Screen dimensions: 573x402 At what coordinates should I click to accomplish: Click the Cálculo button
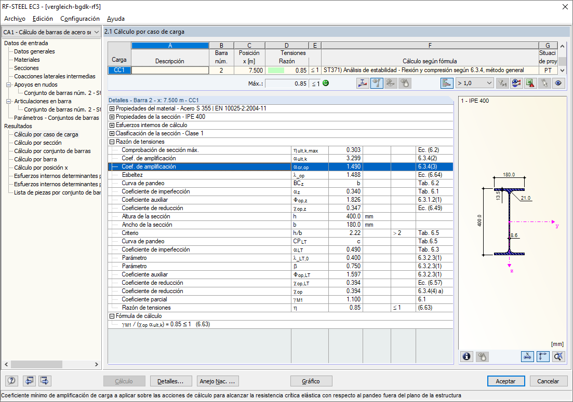[124, 381]
